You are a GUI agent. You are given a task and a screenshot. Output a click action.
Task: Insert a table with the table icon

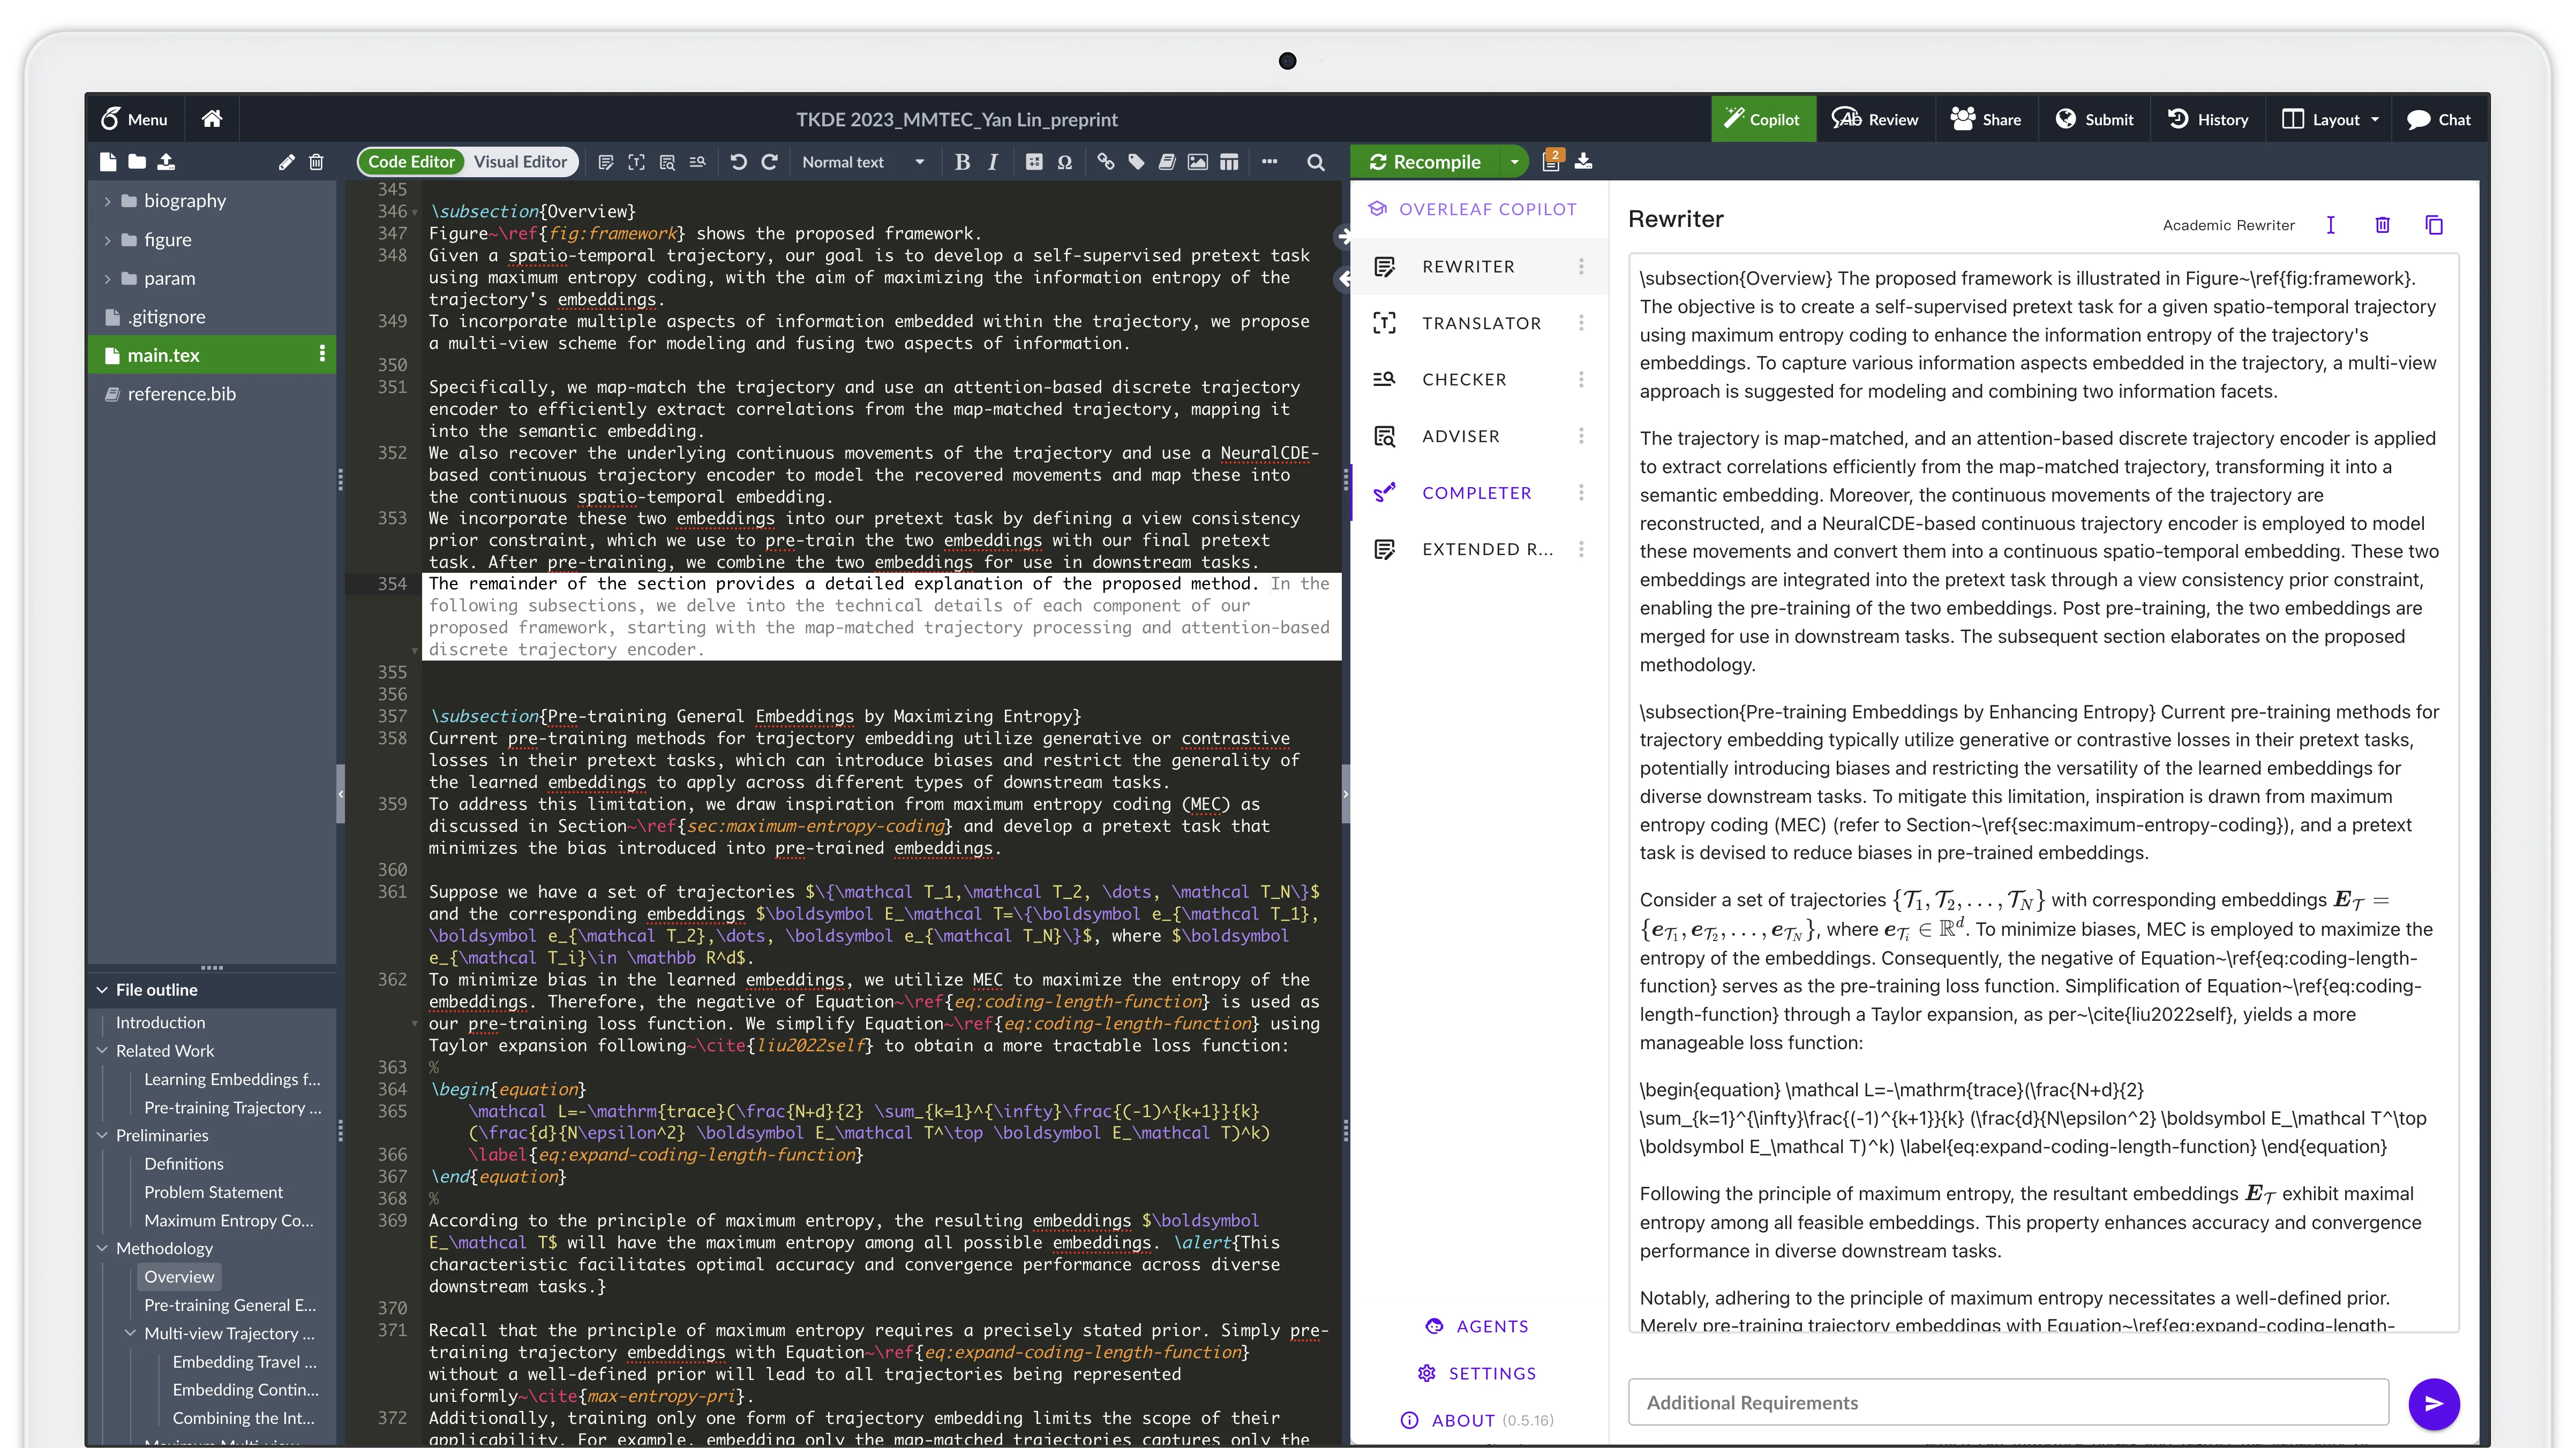click(1229, 161)
